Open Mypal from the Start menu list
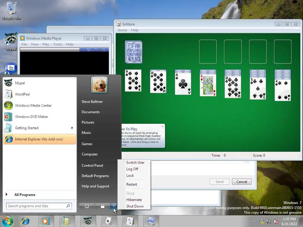303x227 pixels. 40,83
